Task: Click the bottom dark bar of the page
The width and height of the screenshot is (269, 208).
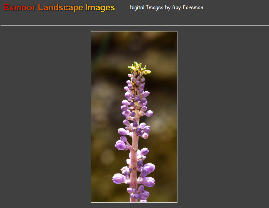Action: click(134, 206)
